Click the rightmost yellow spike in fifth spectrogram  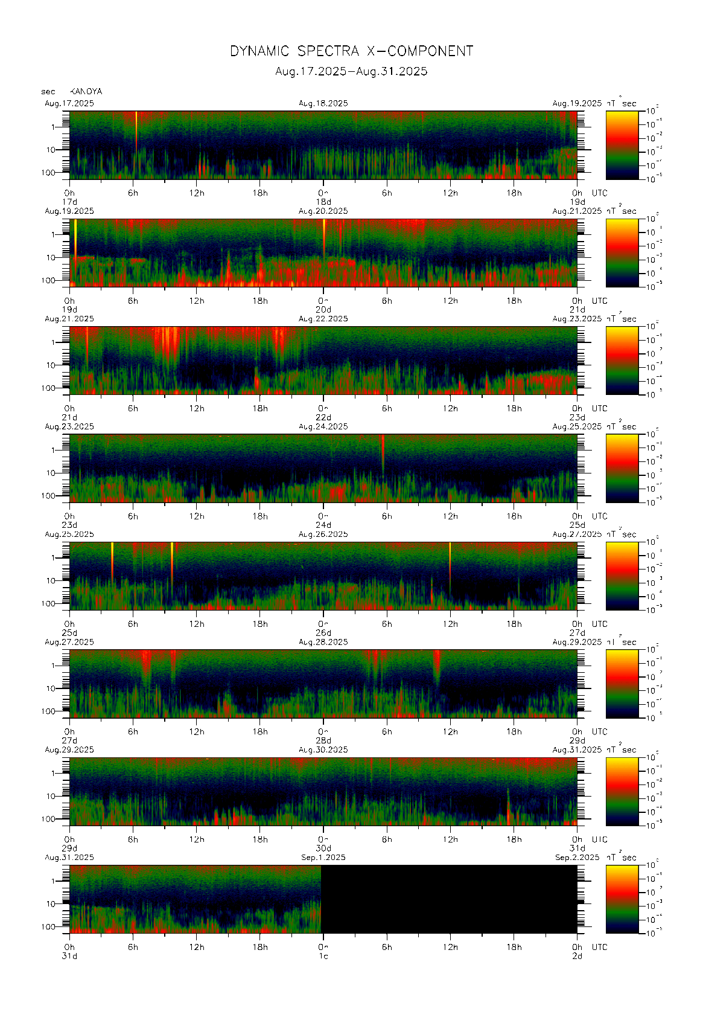(x=450, y=562)
